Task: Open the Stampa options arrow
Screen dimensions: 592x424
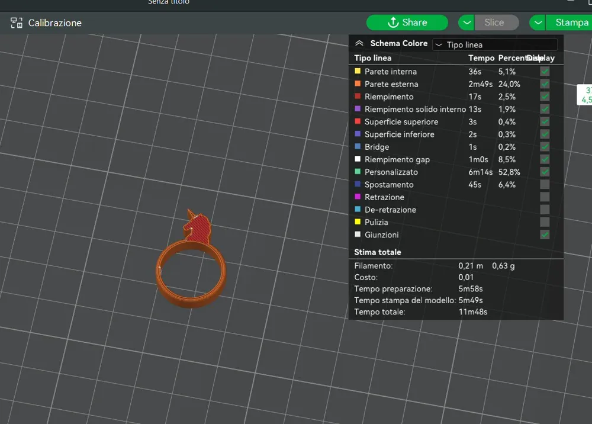Action: (538, 23)
